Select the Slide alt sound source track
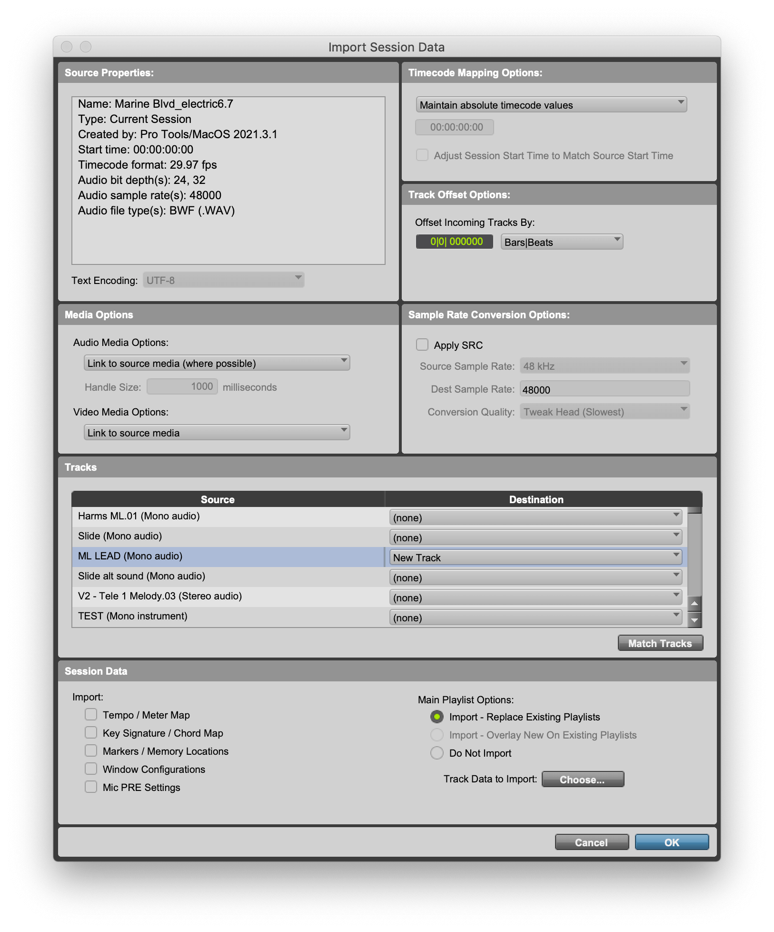 (x=228, y=577)
